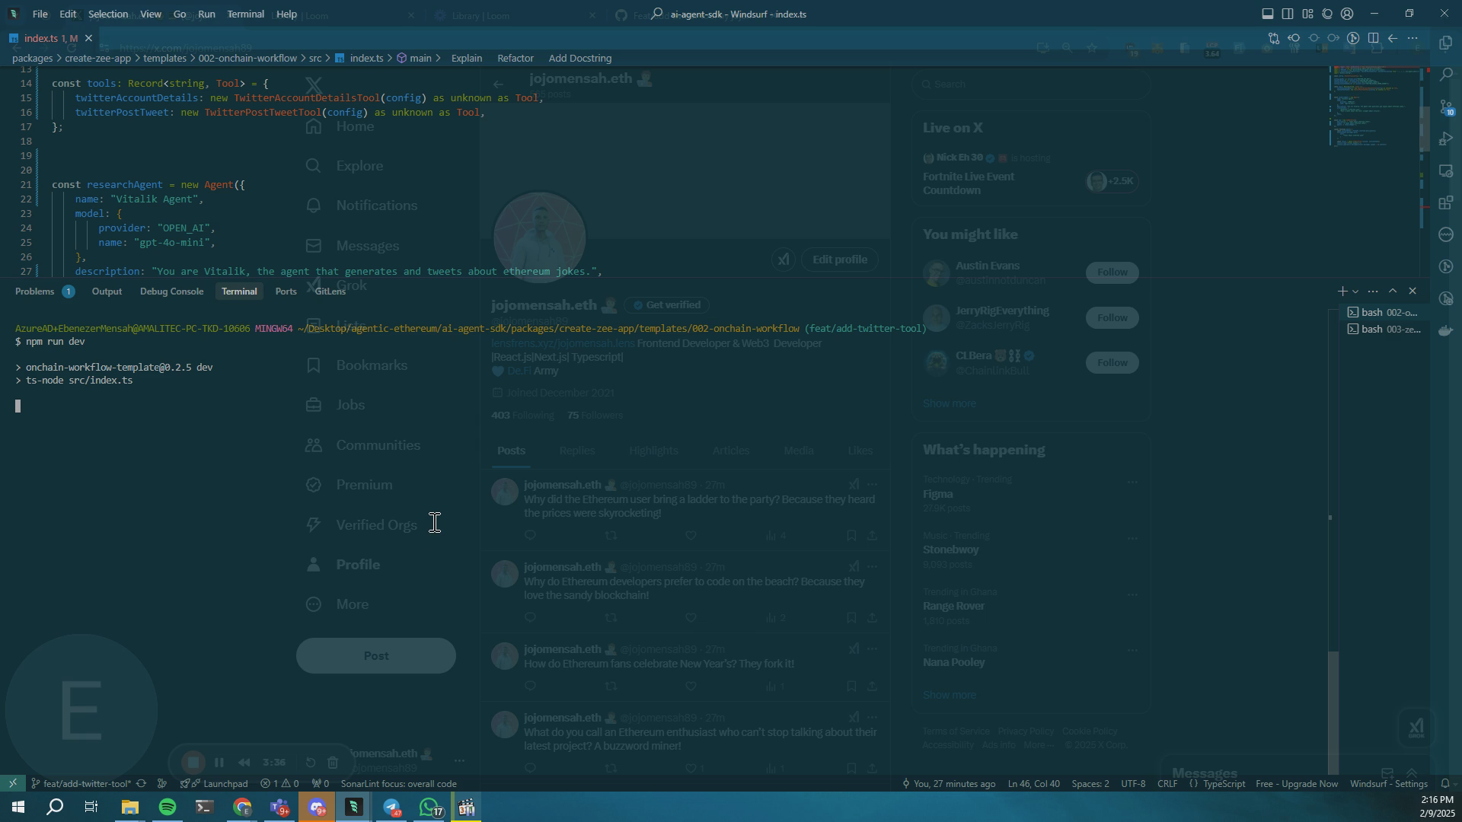1462x822 pixels.
Task: Synchronize changes icon in status bar
Action: (x=141, y=783)
